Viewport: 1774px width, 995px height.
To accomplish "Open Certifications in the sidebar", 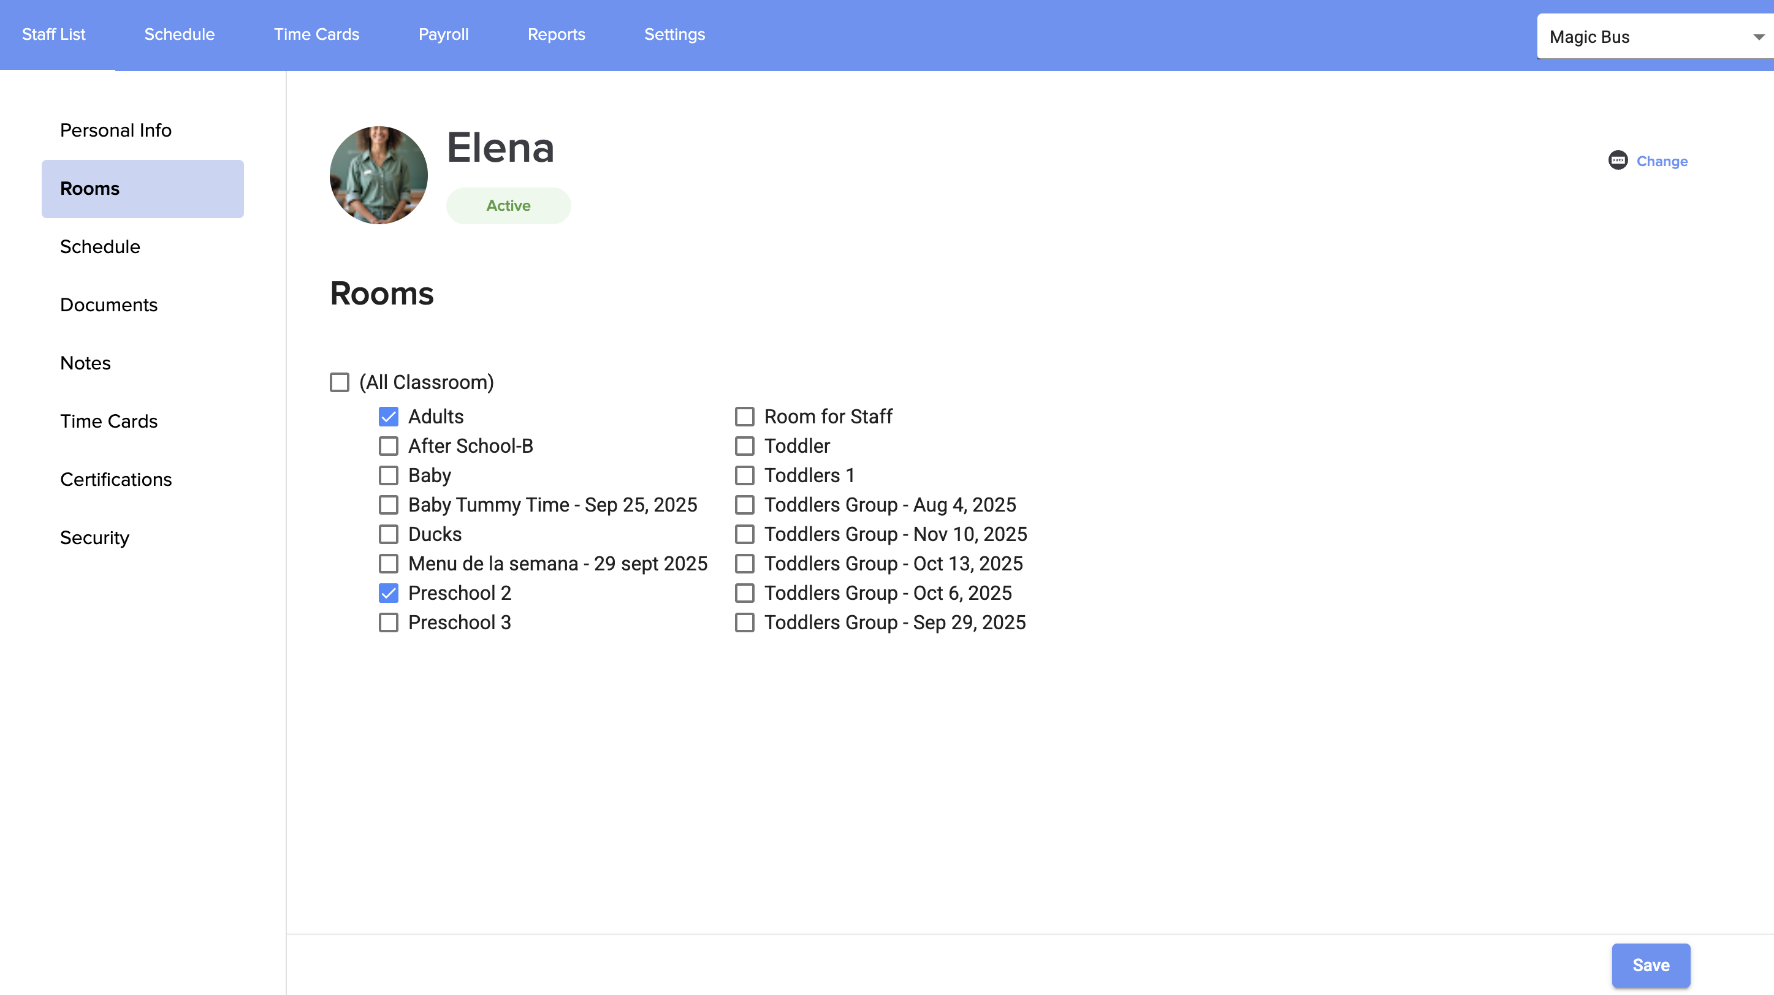I will pyautogui.click(x=116, y=479).
